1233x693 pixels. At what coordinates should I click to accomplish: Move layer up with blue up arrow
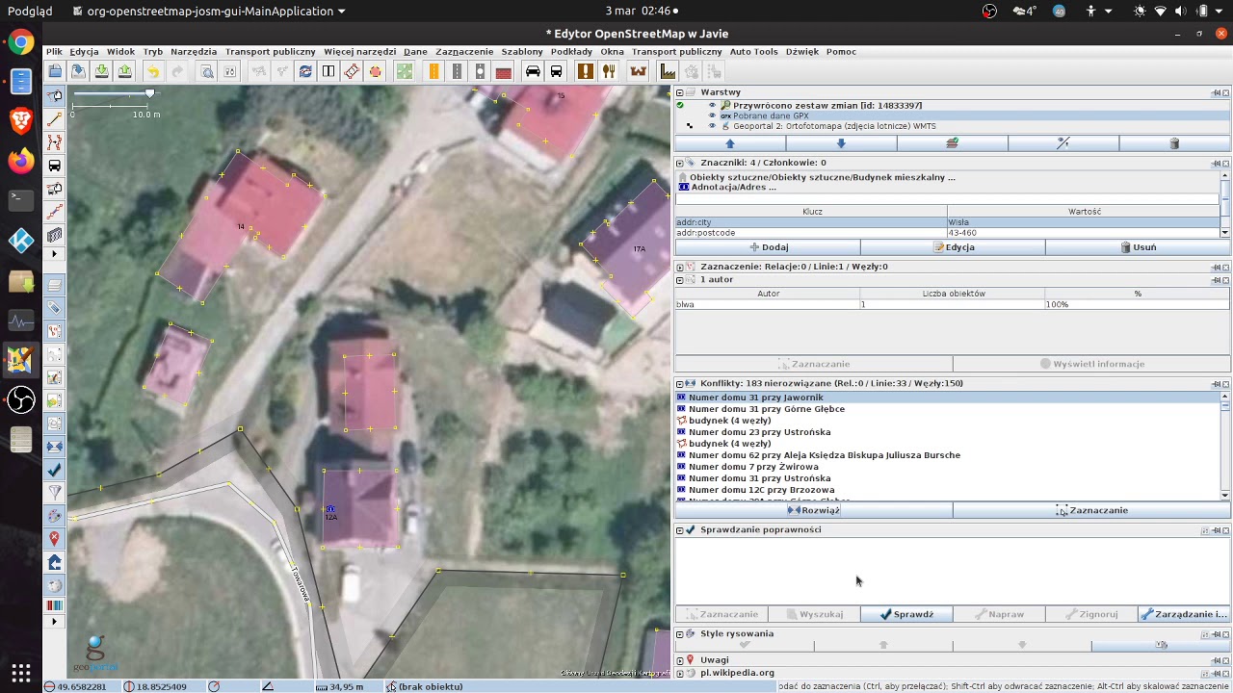(x=730, y=143)
